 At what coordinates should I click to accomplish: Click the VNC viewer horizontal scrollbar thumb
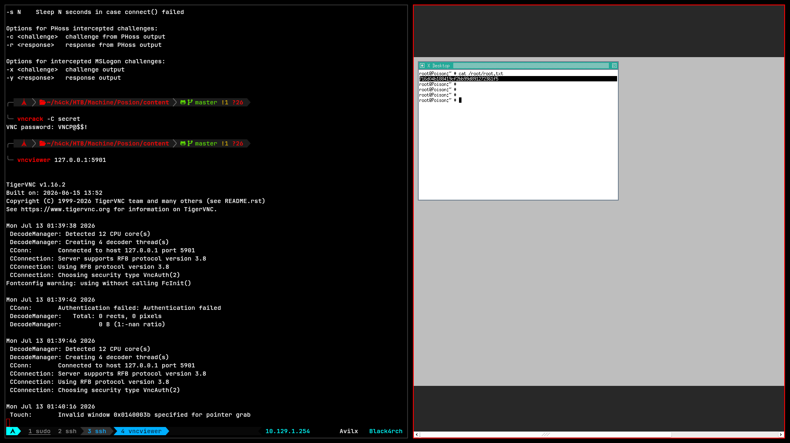[x=545, y=434]
